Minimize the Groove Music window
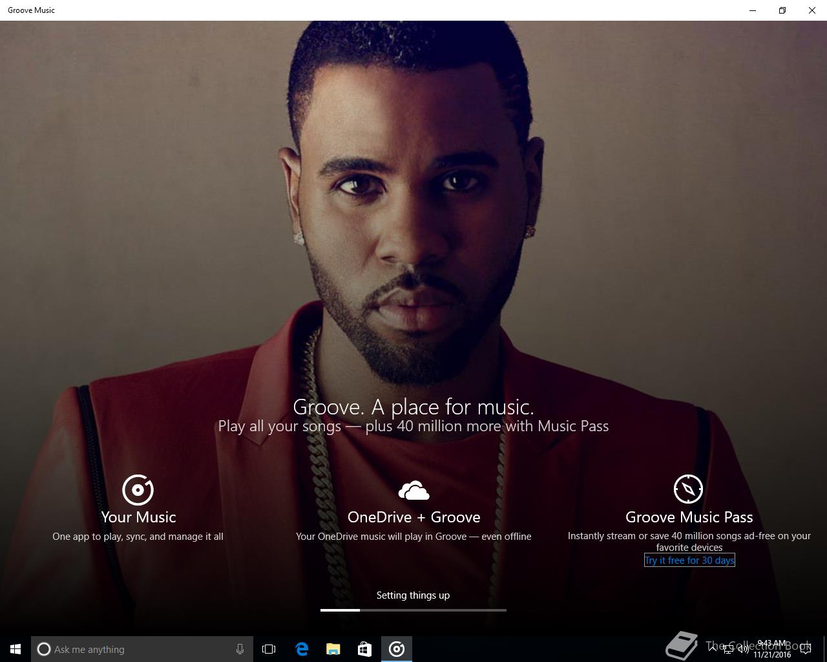Viewport: 827px width, 662px height. pyautogui.click(x=753, y=10)
